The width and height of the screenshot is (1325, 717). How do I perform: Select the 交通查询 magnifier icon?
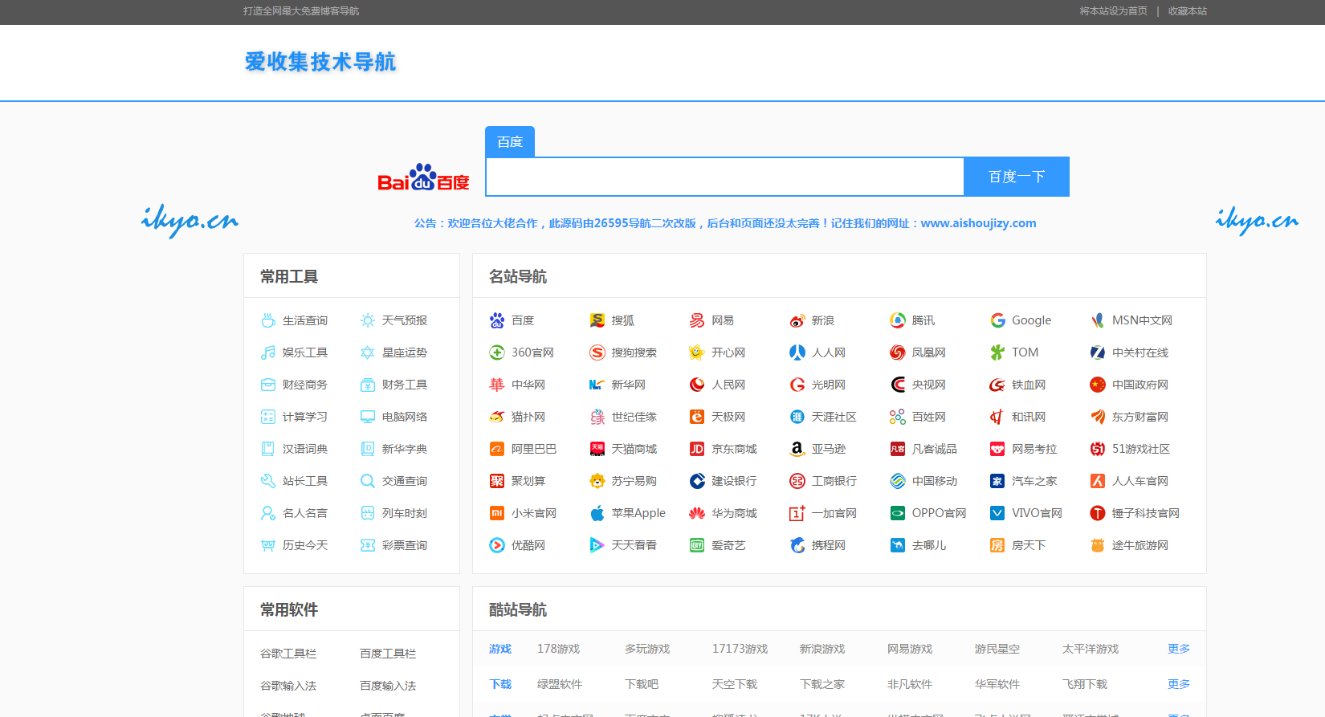(368, 481)
